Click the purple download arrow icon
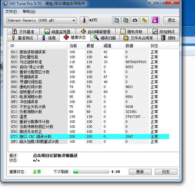 (x=155, y=20)
